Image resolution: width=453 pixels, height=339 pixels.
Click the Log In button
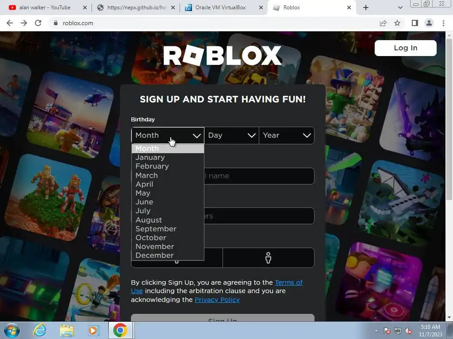point(405,48)
